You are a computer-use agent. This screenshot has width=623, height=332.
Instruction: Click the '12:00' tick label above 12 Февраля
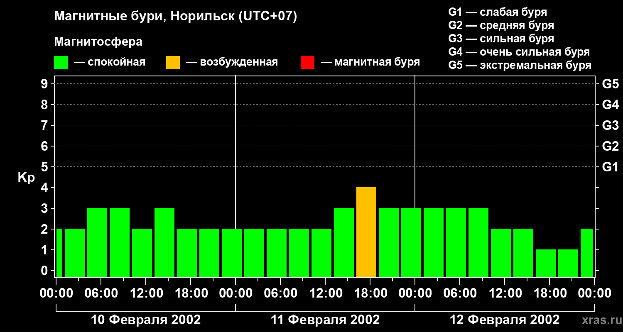tap(505, 293)
